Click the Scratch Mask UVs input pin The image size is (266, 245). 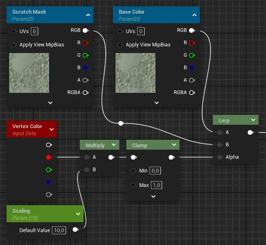[x=14, y=32]
